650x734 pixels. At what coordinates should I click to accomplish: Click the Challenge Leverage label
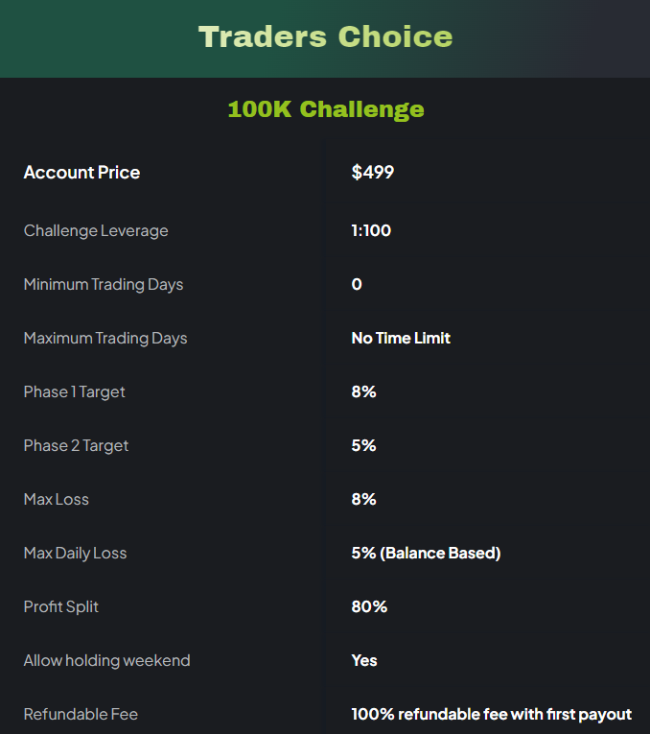click(96, 231)
